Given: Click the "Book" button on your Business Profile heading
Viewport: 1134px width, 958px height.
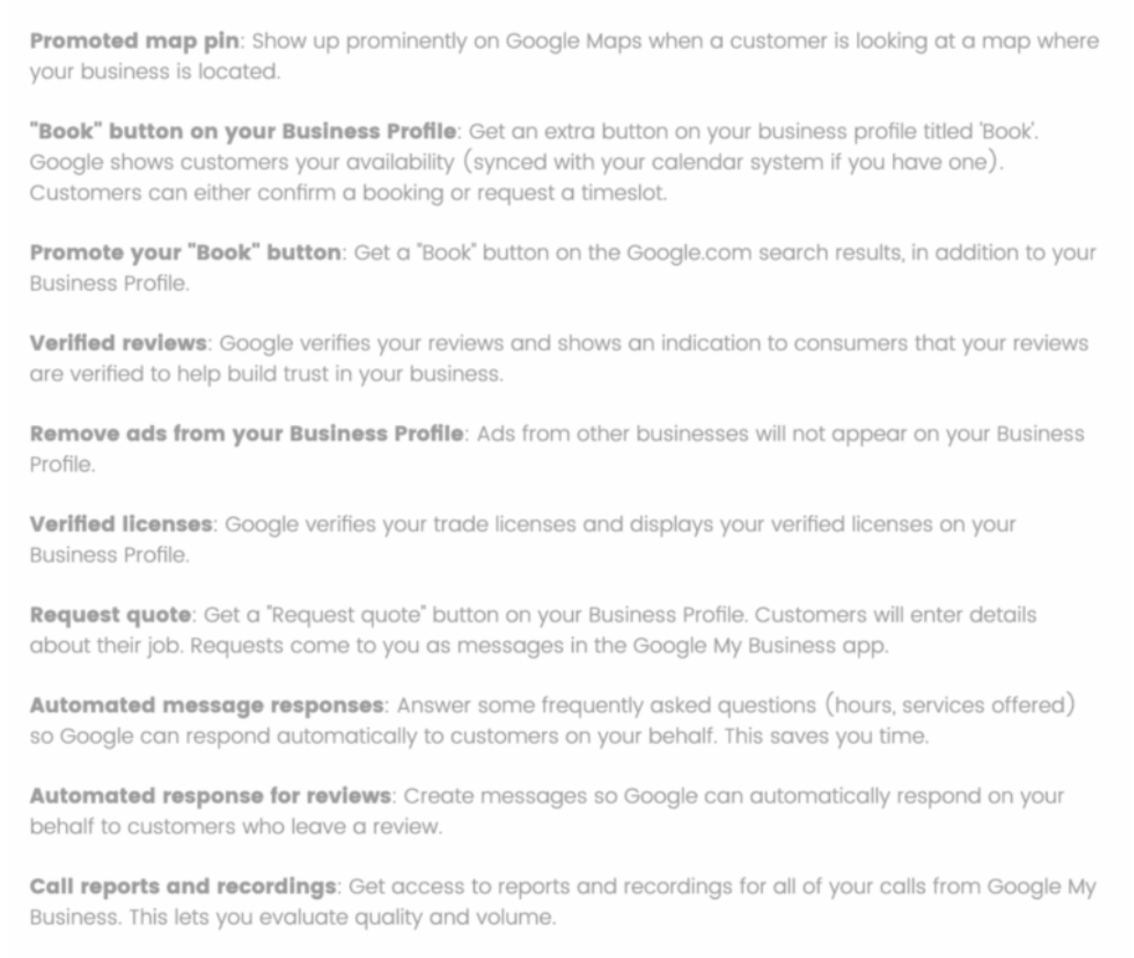Looking at the screenshot, I should (x=242, y=132).
